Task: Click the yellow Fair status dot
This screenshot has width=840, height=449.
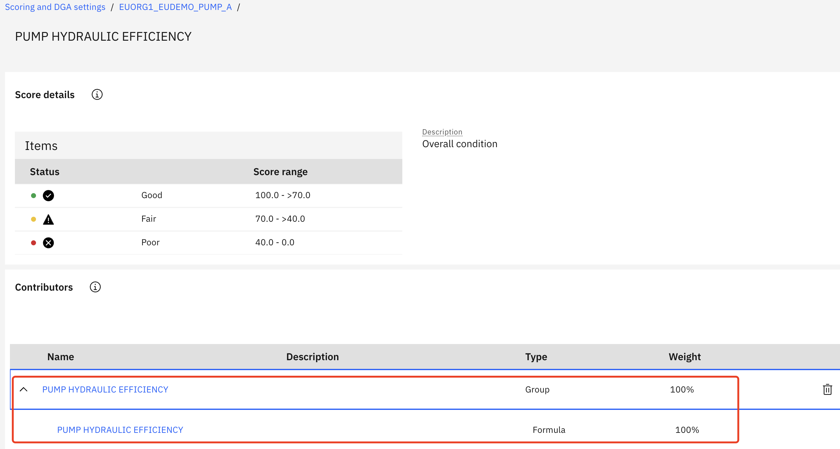Action: click(x=33, y=219)
